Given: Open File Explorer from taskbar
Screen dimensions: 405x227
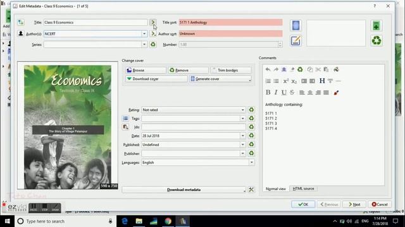Looking at the screenshot, I should click(139, 221).
